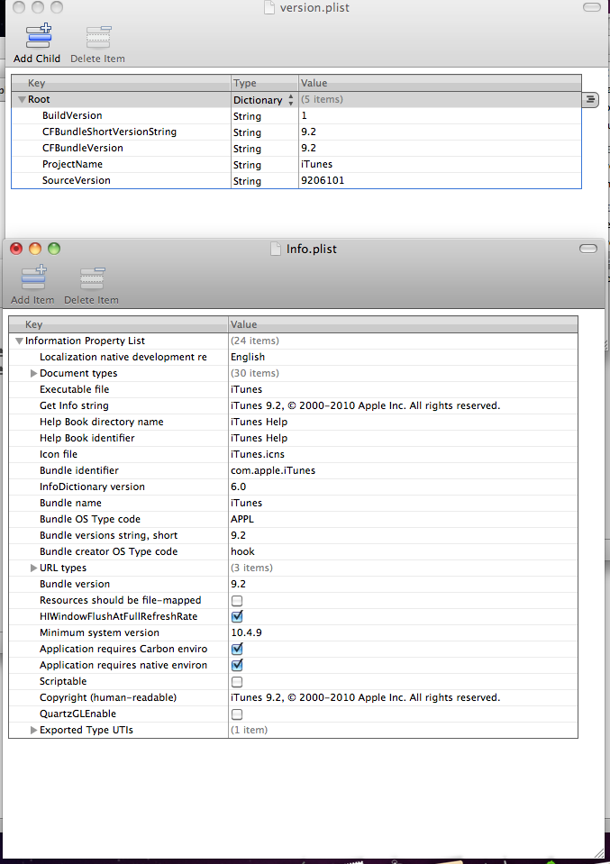This screenshot has height=864, width=610.
Task: Click ProjectName value iTunes
Action: [x=316, y=164]
